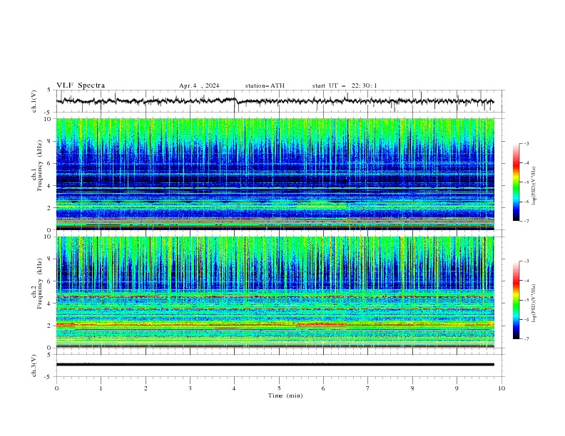Click the 'Time (min)' axis title

(x=285, y=395)
